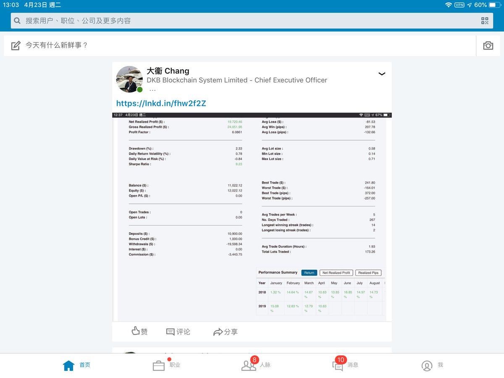Tap the share arrow icon

click(x=218, y=332)
